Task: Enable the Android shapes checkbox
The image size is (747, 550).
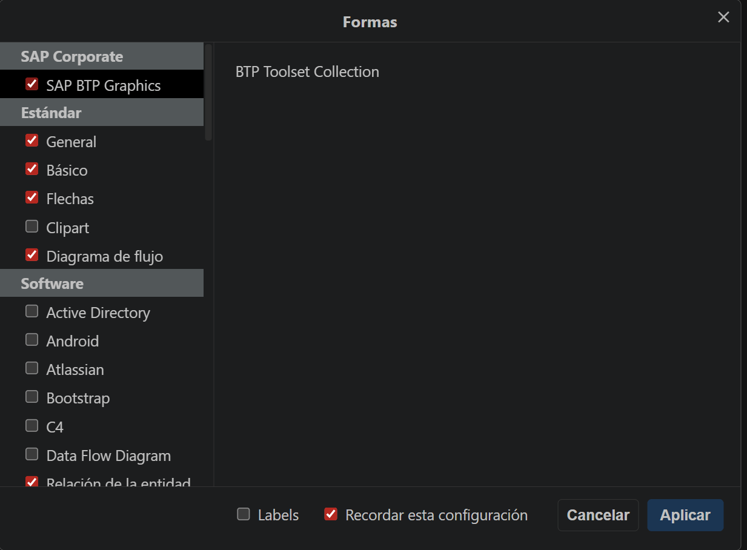Action: pos(32,340)
